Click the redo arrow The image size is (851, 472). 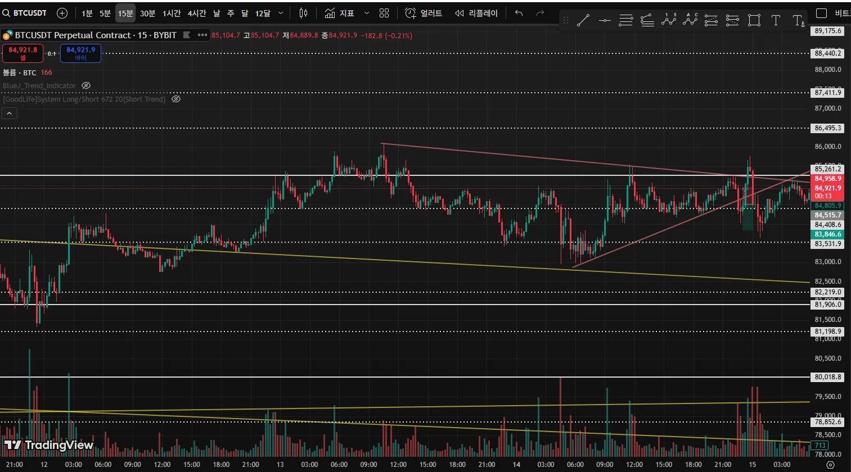540,13
